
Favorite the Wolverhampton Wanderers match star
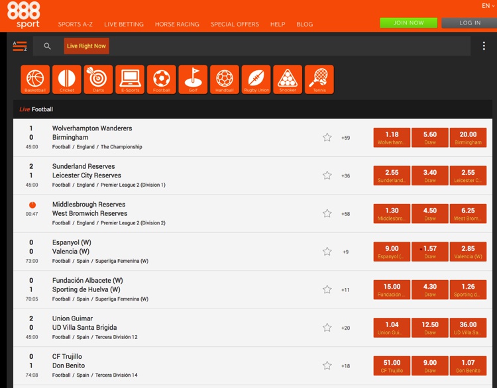coord(327,138)
